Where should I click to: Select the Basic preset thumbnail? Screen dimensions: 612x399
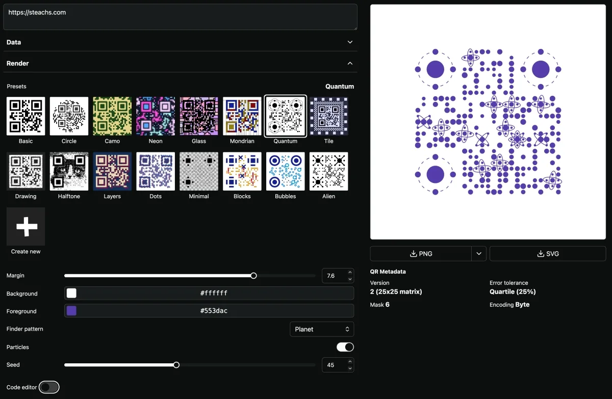tap(25, 116)
